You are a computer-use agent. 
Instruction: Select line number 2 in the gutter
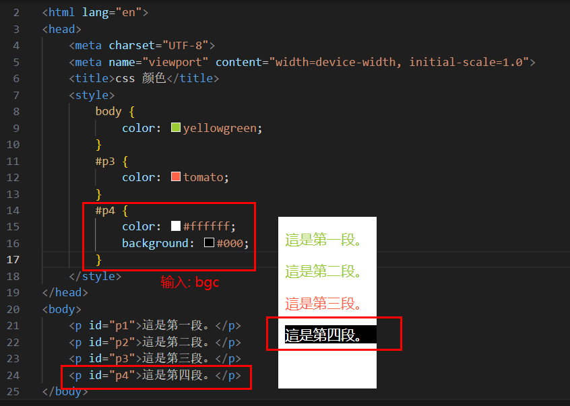pyautogui.click(x=16, y=12)
